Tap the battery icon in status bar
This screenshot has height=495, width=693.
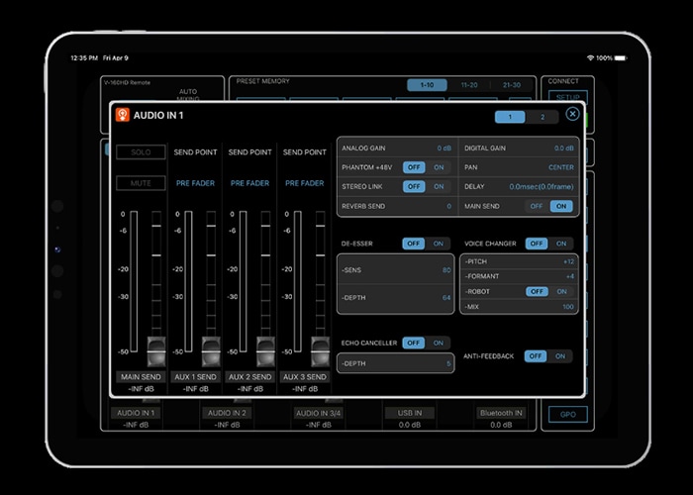click(x=621, y=58)
